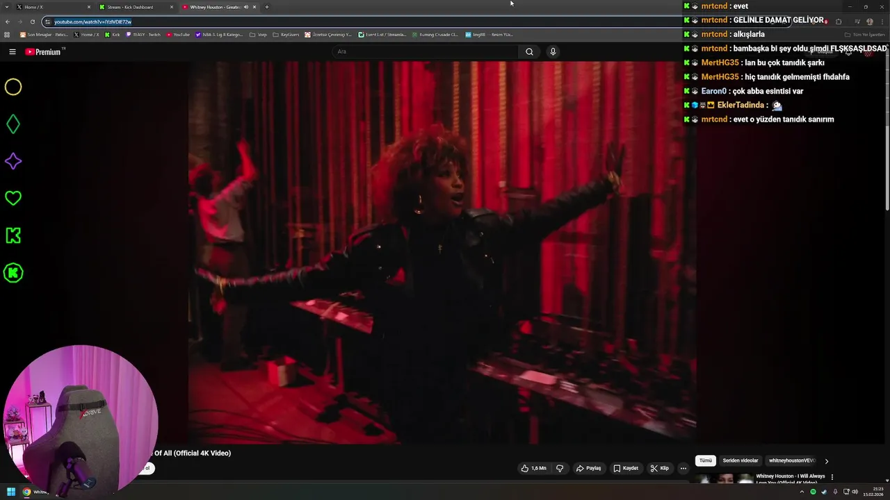Open the Windows Start menu
Image resolution: width=890 pixels, height=500 pixels.
[10, 492]
